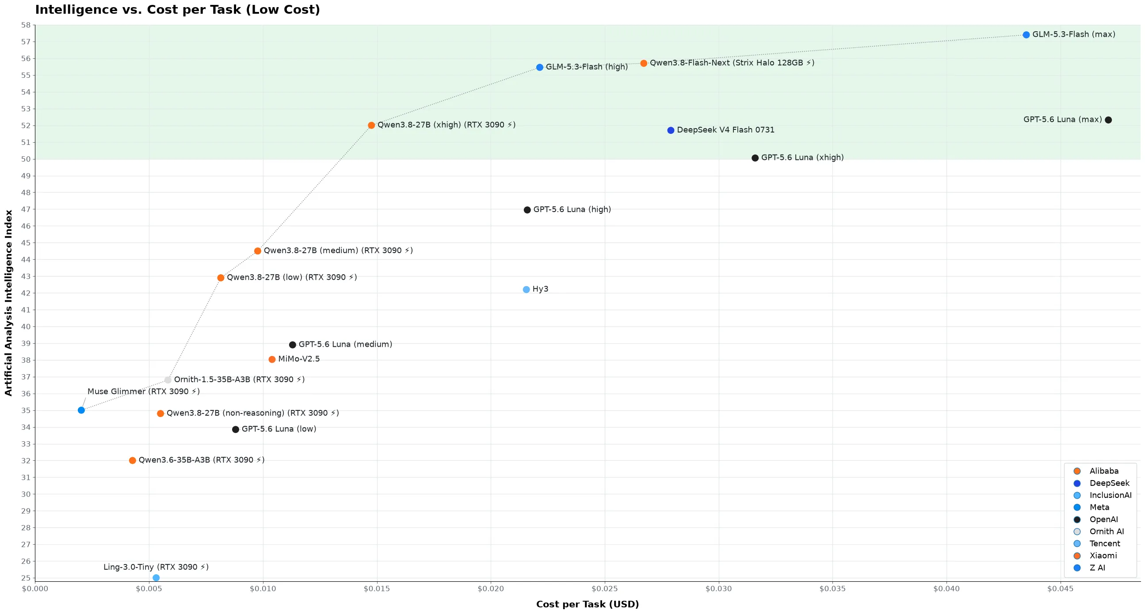Click the label text GLM-5.3-Flash (max)
The width and height of the screenshot is (1145, 614).
(x=1073, y=34)
